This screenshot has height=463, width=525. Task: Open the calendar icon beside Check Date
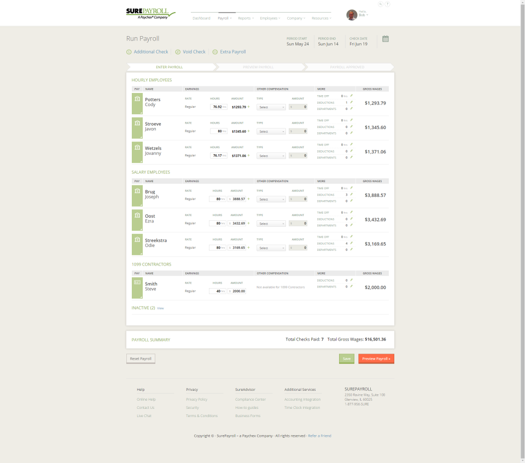386,39
